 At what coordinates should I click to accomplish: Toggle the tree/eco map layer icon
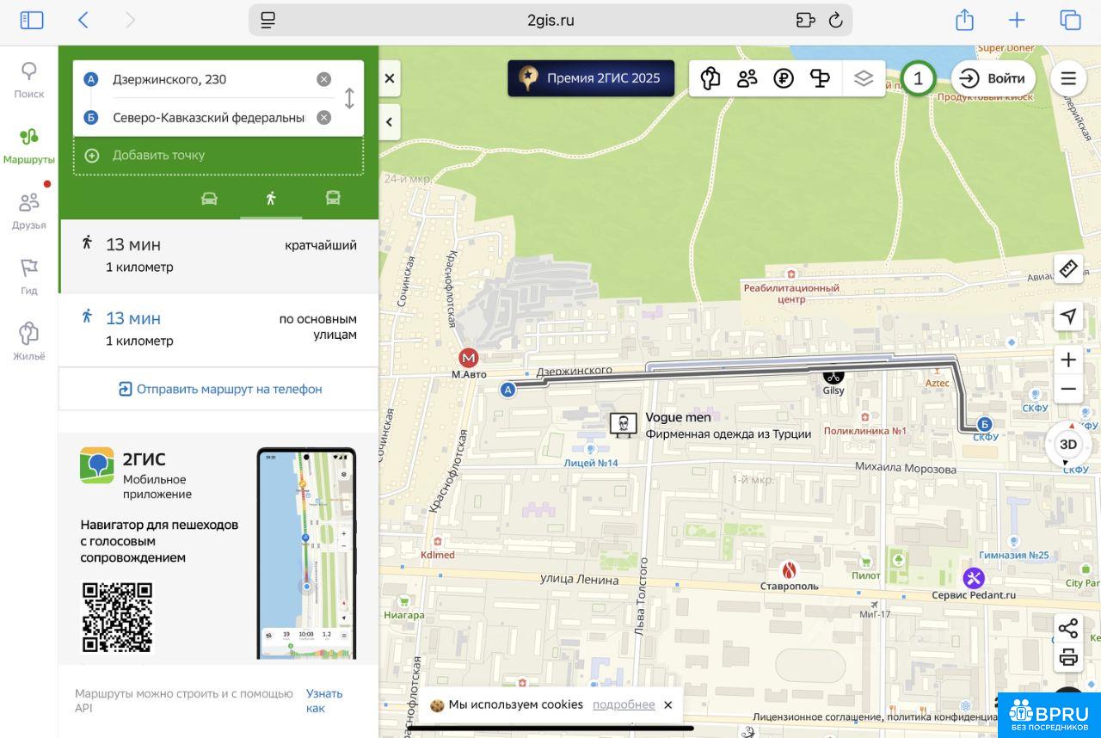point(710,78)
